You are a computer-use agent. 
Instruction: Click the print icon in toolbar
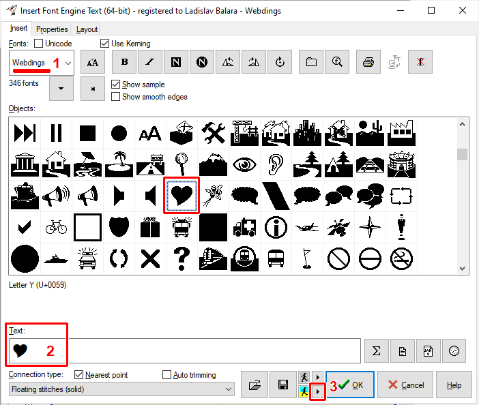point(368,62)
